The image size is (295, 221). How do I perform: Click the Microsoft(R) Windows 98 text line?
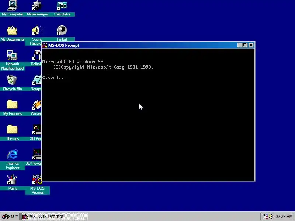[x=73, y=62]
